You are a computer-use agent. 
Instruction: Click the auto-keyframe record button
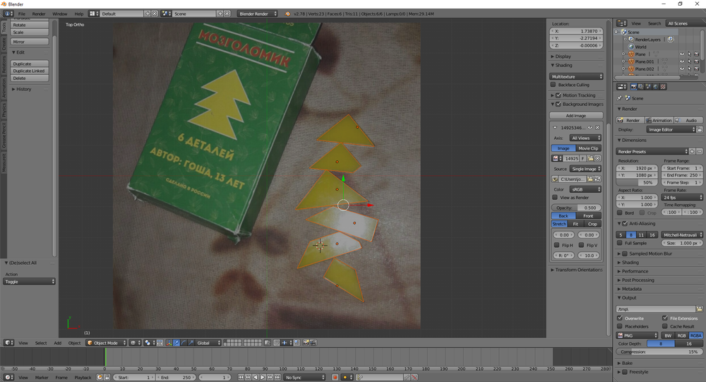(x=335, y=378)
